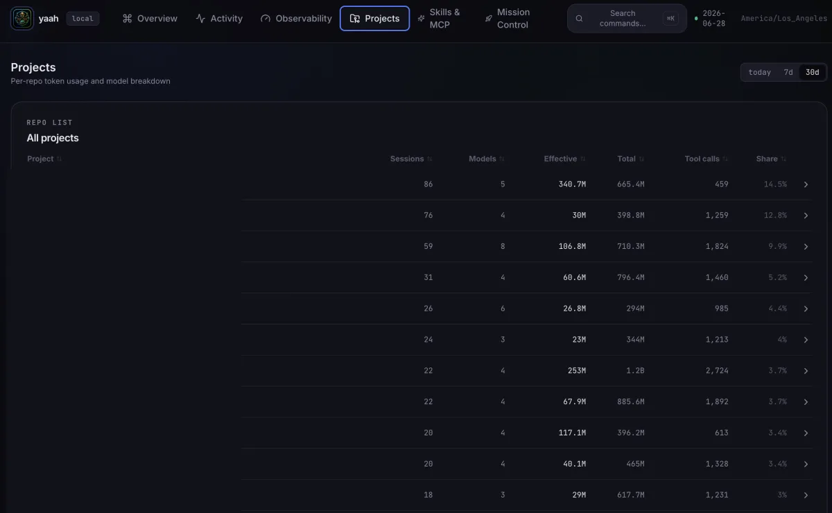The height and width of the screenshot is (513, 832).
Task: Expand the row with 4.4% share
Action: [806, 308]
